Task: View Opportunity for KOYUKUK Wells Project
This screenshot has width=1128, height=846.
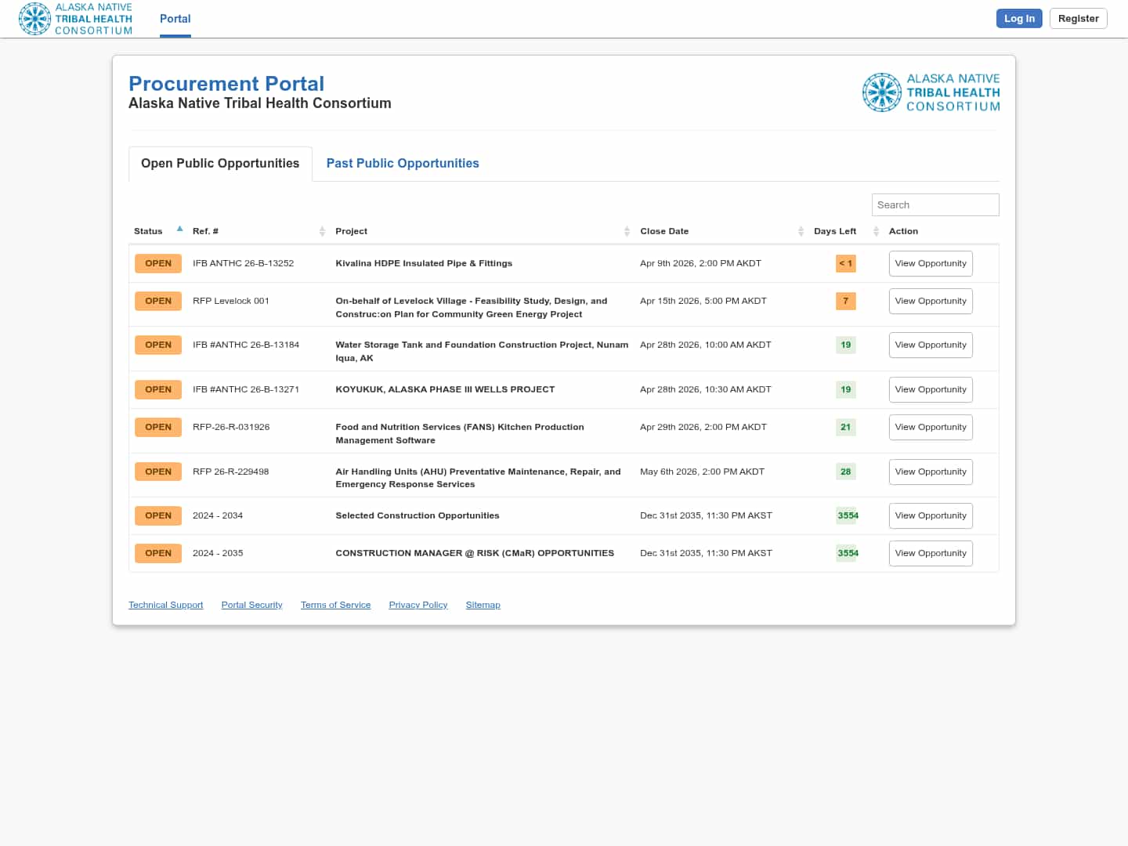Action: pos(930,390)
